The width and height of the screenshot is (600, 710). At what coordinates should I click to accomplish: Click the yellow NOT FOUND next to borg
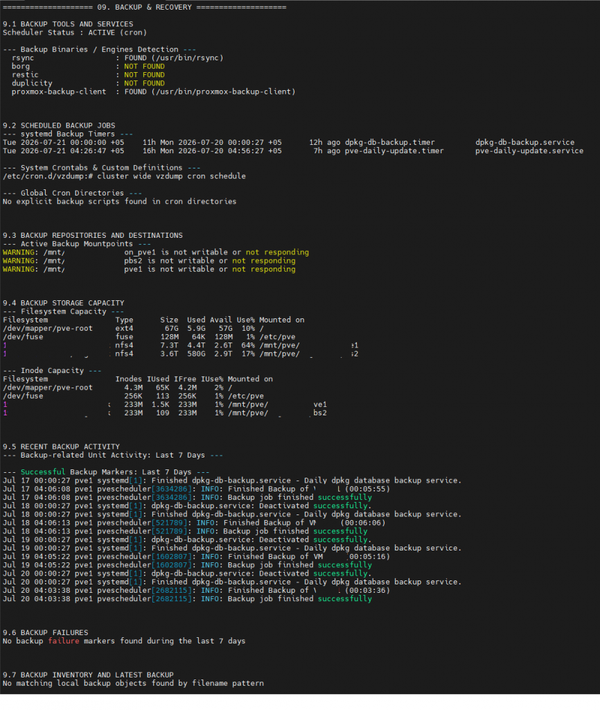coord(144,67)
